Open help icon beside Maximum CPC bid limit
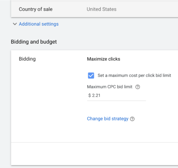 coord(138,87)
